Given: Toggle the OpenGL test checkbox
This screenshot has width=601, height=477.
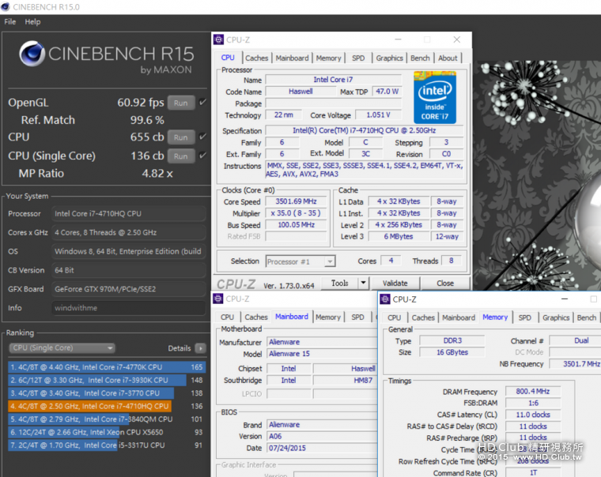Looking at the screenshot, I should coord(203,103).
